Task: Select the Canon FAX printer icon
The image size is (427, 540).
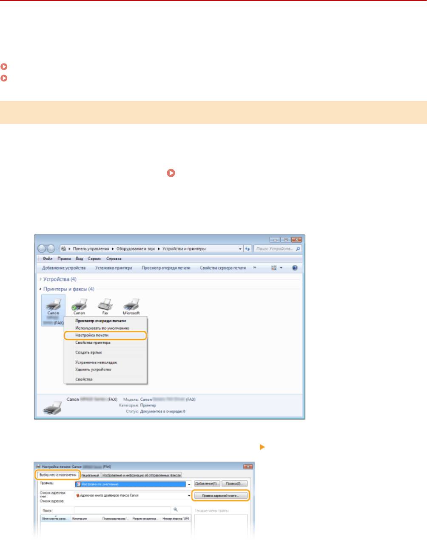Action: point(53,305)
